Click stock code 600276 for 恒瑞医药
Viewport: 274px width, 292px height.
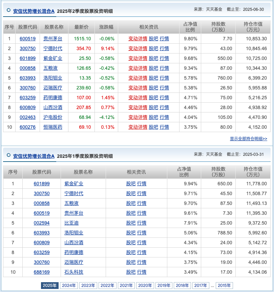[x=27, y=127]
